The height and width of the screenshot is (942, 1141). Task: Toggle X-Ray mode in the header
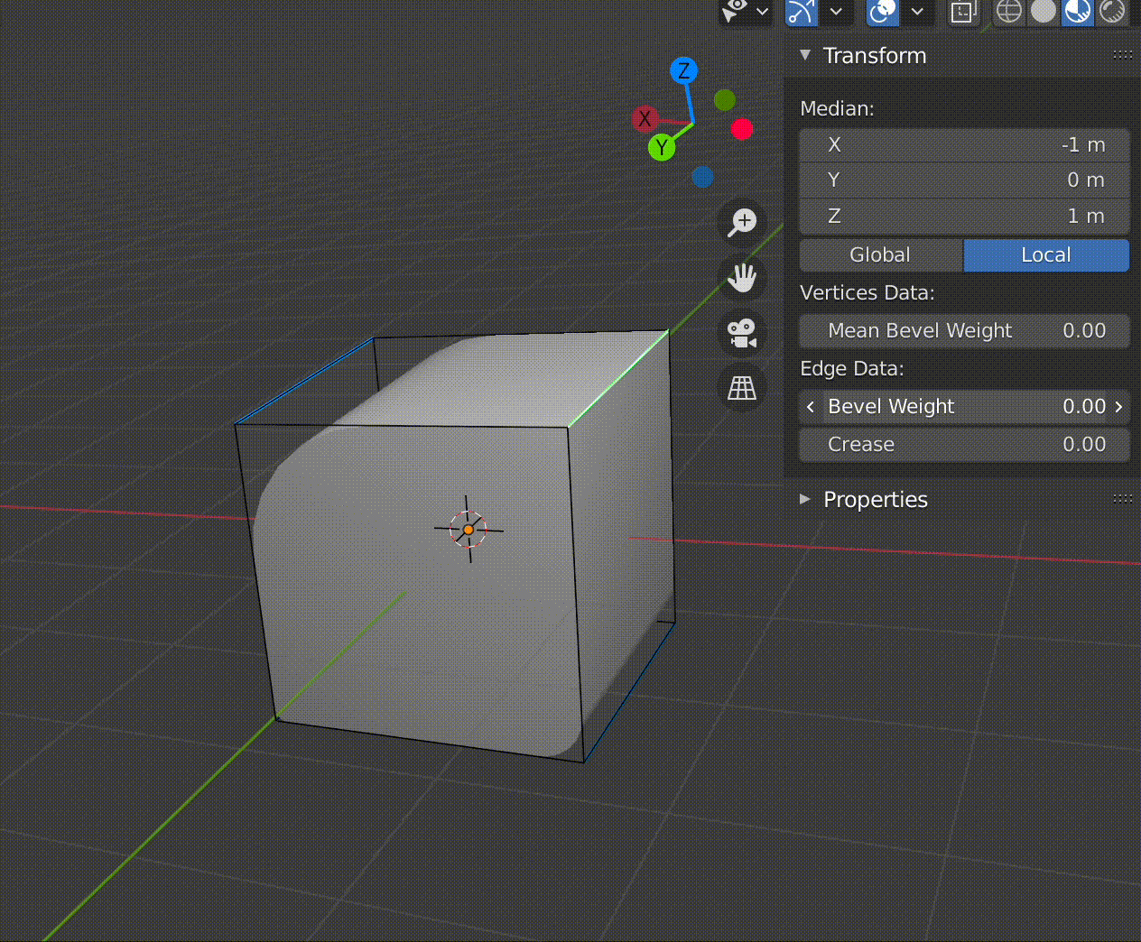(963, 13)
